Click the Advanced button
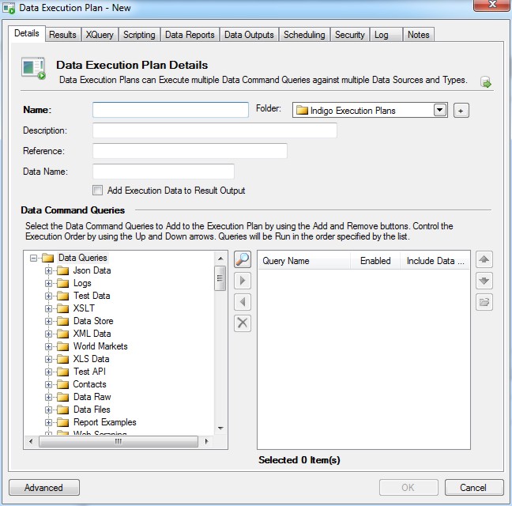 [x=43, y=488]
